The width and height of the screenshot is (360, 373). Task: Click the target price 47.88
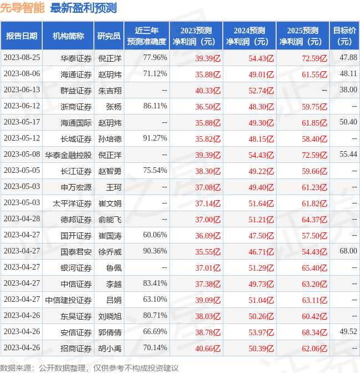pos(348,57)
